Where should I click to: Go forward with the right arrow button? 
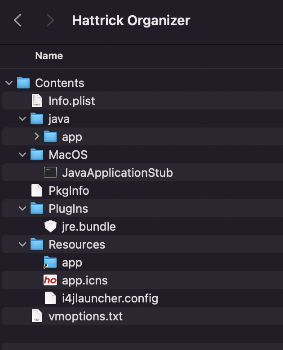click(x=50, y=20)
